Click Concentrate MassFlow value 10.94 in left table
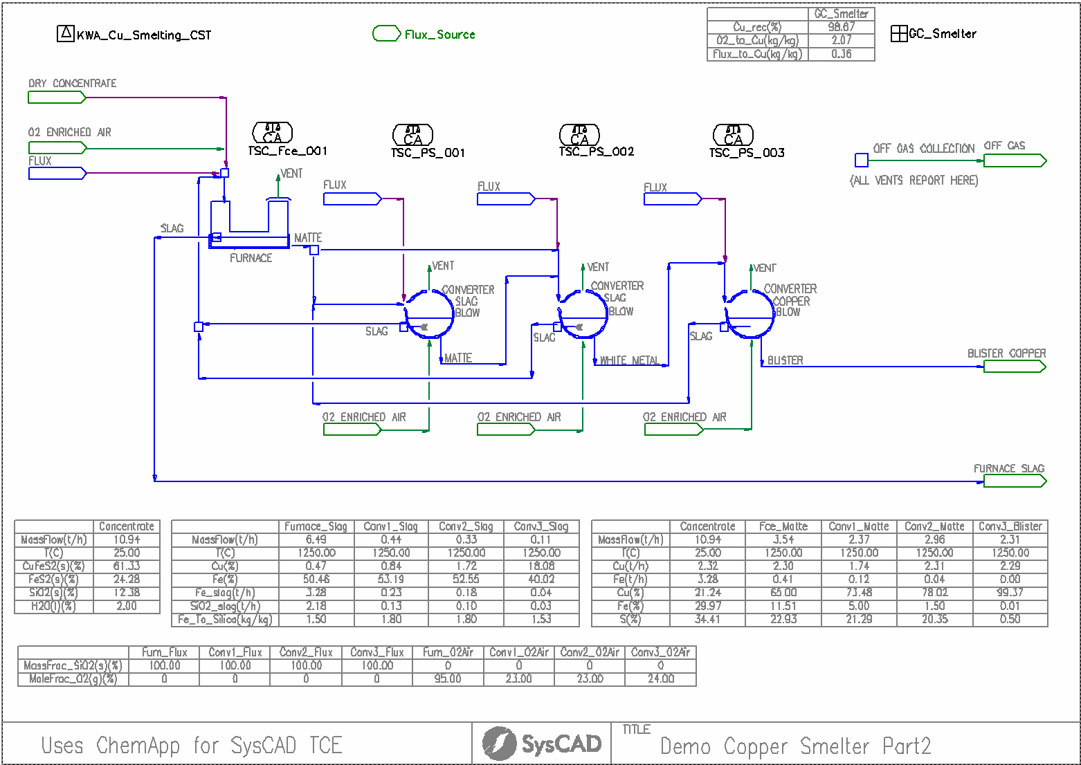This screenshot has height=765, width=1081. [x=127, y=540]
